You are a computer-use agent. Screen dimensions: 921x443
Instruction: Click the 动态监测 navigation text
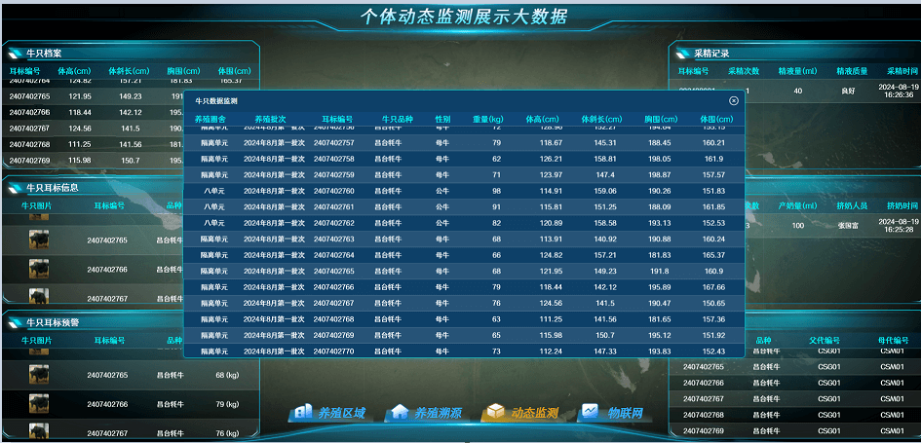(x=534, y=414)
